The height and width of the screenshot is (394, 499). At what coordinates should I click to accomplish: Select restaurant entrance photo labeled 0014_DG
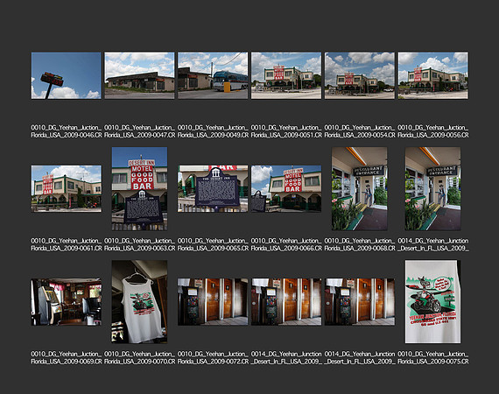tap(432, 188)
